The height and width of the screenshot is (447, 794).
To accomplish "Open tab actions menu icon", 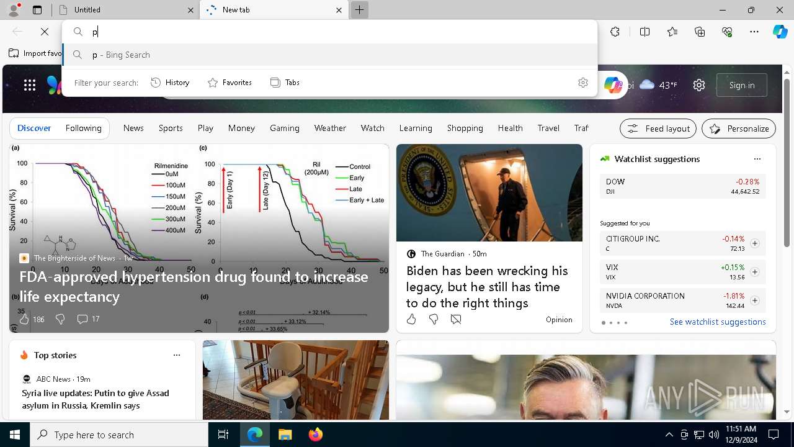I will point(37,10).
